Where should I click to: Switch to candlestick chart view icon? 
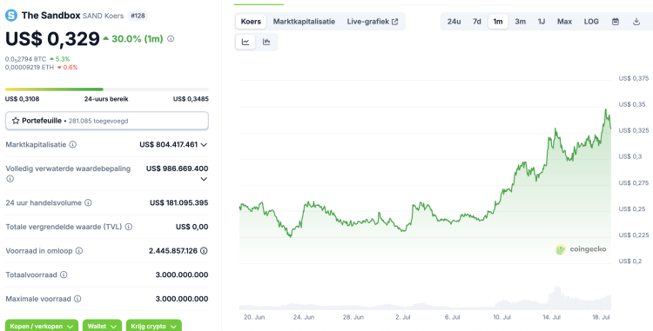[266, 42]
